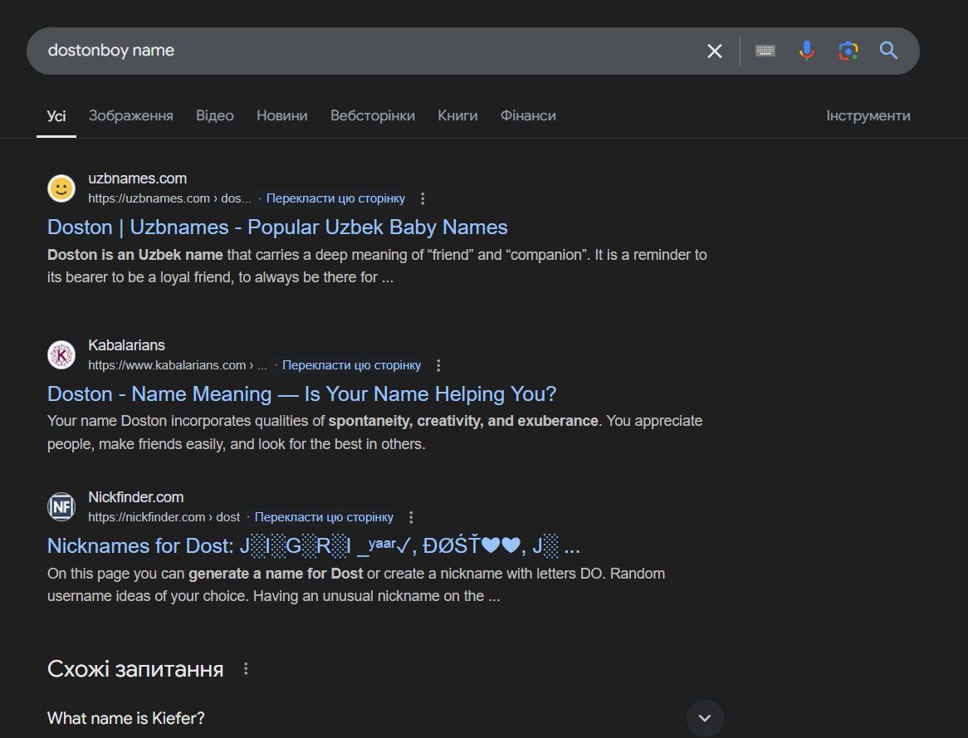Screen dimensions: 968x738
Task: Expand the 'What name is Kiefer?' question
Action: [x=705, y=718]
